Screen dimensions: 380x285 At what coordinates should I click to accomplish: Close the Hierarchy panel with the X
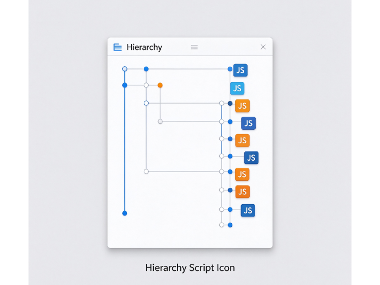[x=263, y=47]
